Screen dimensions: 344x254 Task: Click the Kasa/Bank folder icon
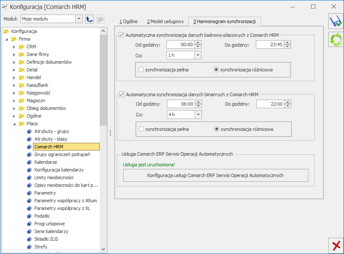(21, 85)
